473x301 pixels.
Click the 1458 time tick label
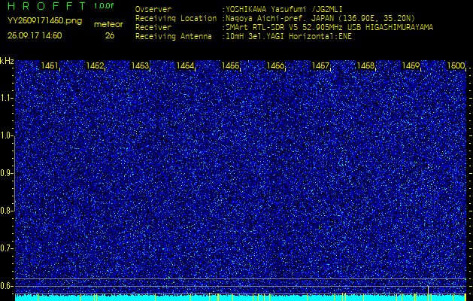tap(365, 65)
